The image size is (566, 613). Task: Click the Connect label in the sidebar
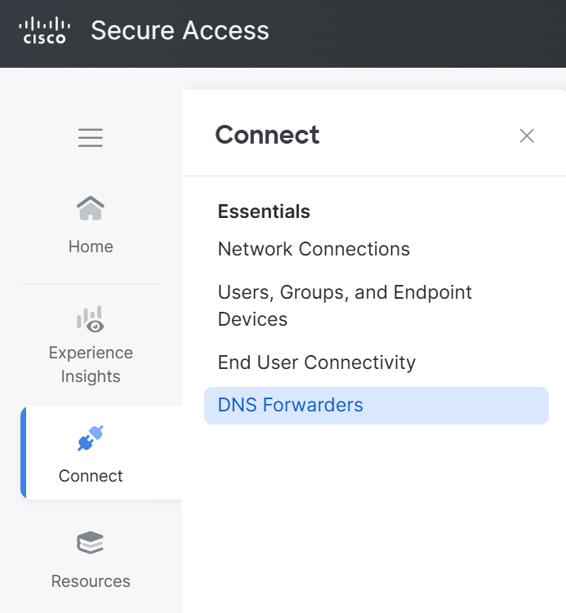pos(91,476)
